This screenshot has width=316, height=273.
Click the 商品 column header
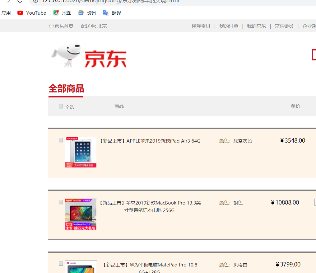[x=119, y=106]
